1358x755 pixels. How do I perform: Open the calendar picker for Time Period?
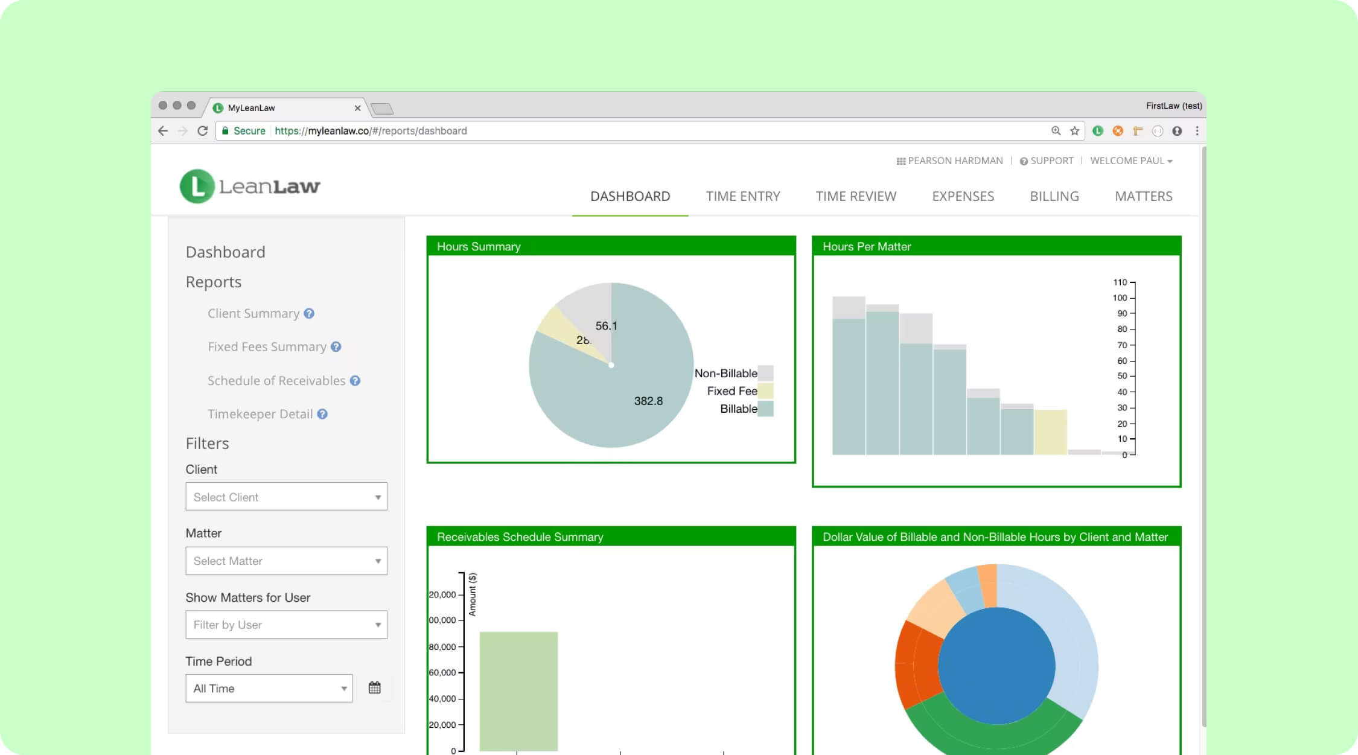click(x=375, y=687)
